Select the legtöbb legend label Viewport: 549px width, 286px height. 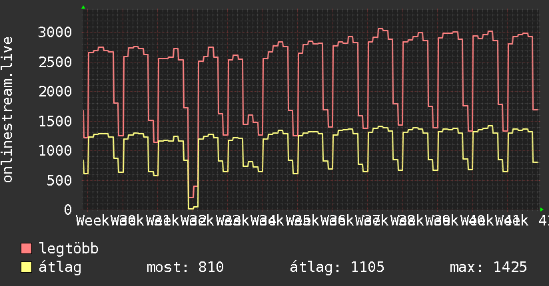[69, 249]
